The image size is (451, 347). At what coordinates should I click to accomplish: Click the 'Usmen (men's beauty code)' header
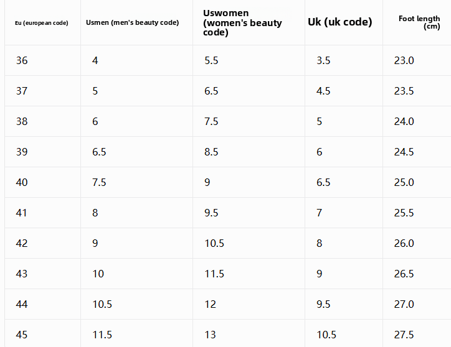132,22
